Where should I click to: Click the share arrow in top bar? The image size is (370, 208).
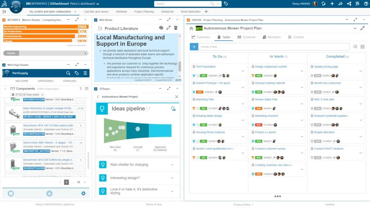[x=340, y=4]
